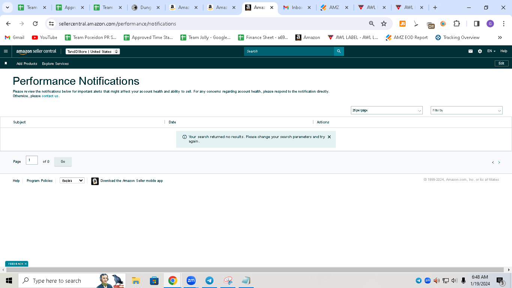Image resolution: width=512 pixels, height=288 pixels.
Task: Open the YouTube bookmark
Action: point(45,37)
